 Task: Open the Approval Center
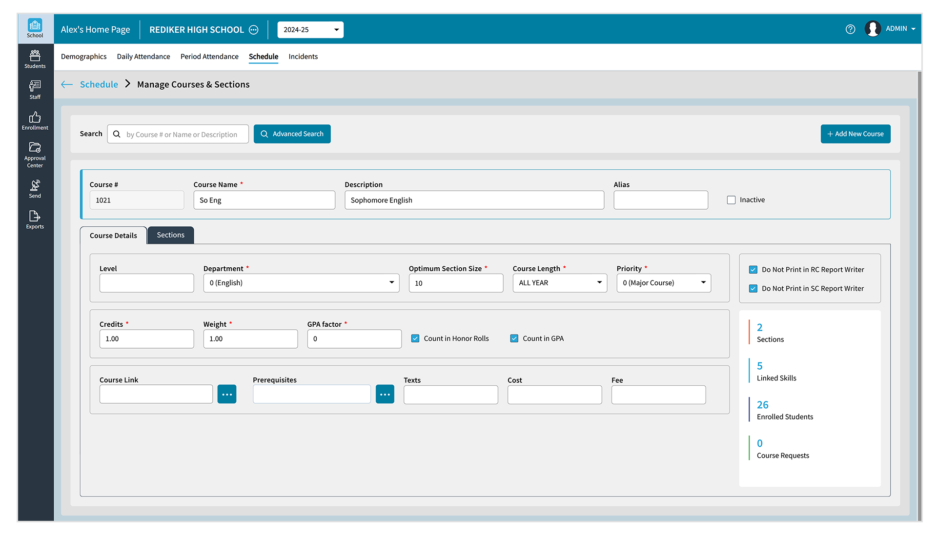click(x=35, y=153)
